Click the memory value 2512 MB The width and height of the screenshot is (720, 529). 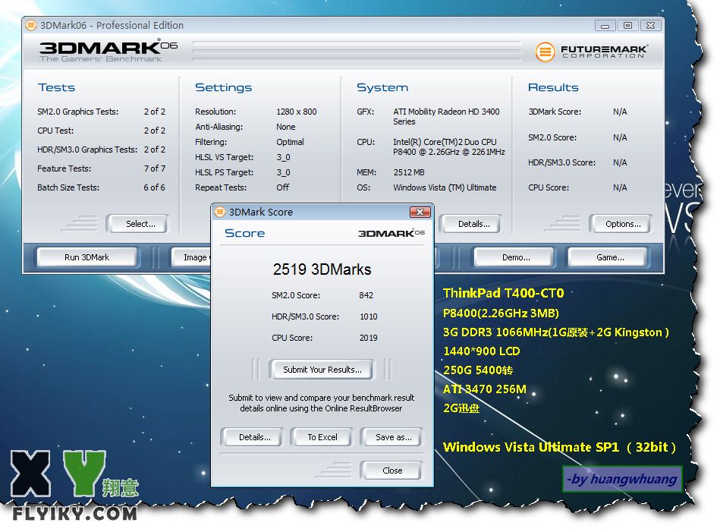pos(409,172)
